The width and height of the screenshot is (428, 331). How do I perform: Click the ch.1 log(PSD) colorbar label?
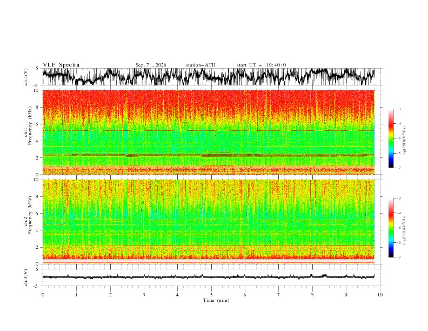(x=404, y=141)
